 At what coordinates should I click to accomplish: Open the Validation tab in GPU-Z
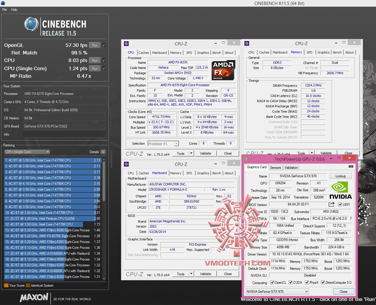click(291, 167)
